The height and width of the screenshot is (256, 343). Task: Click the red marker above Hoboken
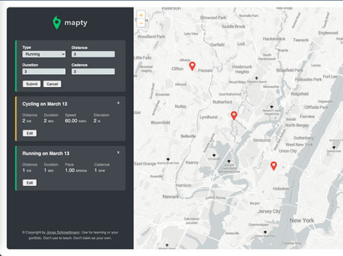click(x=274, y=166)
